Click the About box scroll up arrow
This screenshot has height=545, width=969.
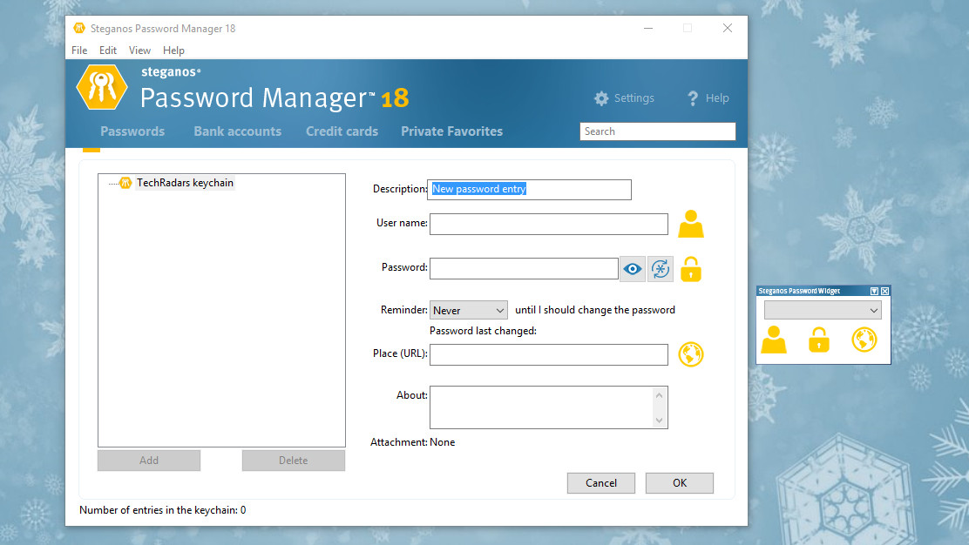[660, 395]
